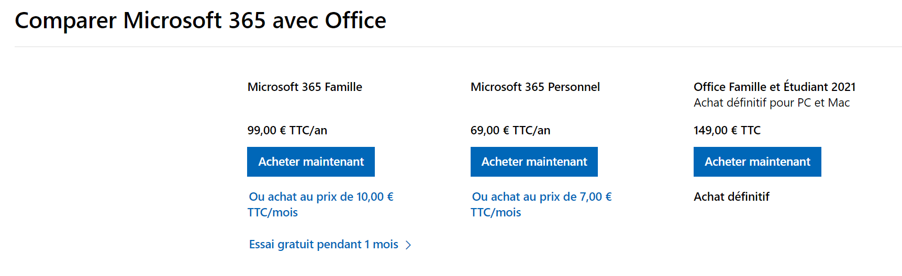Viewport: 902px width, 276px height.
Task: Click the Achat définitif label under Office button
Action: click(731, 197)
